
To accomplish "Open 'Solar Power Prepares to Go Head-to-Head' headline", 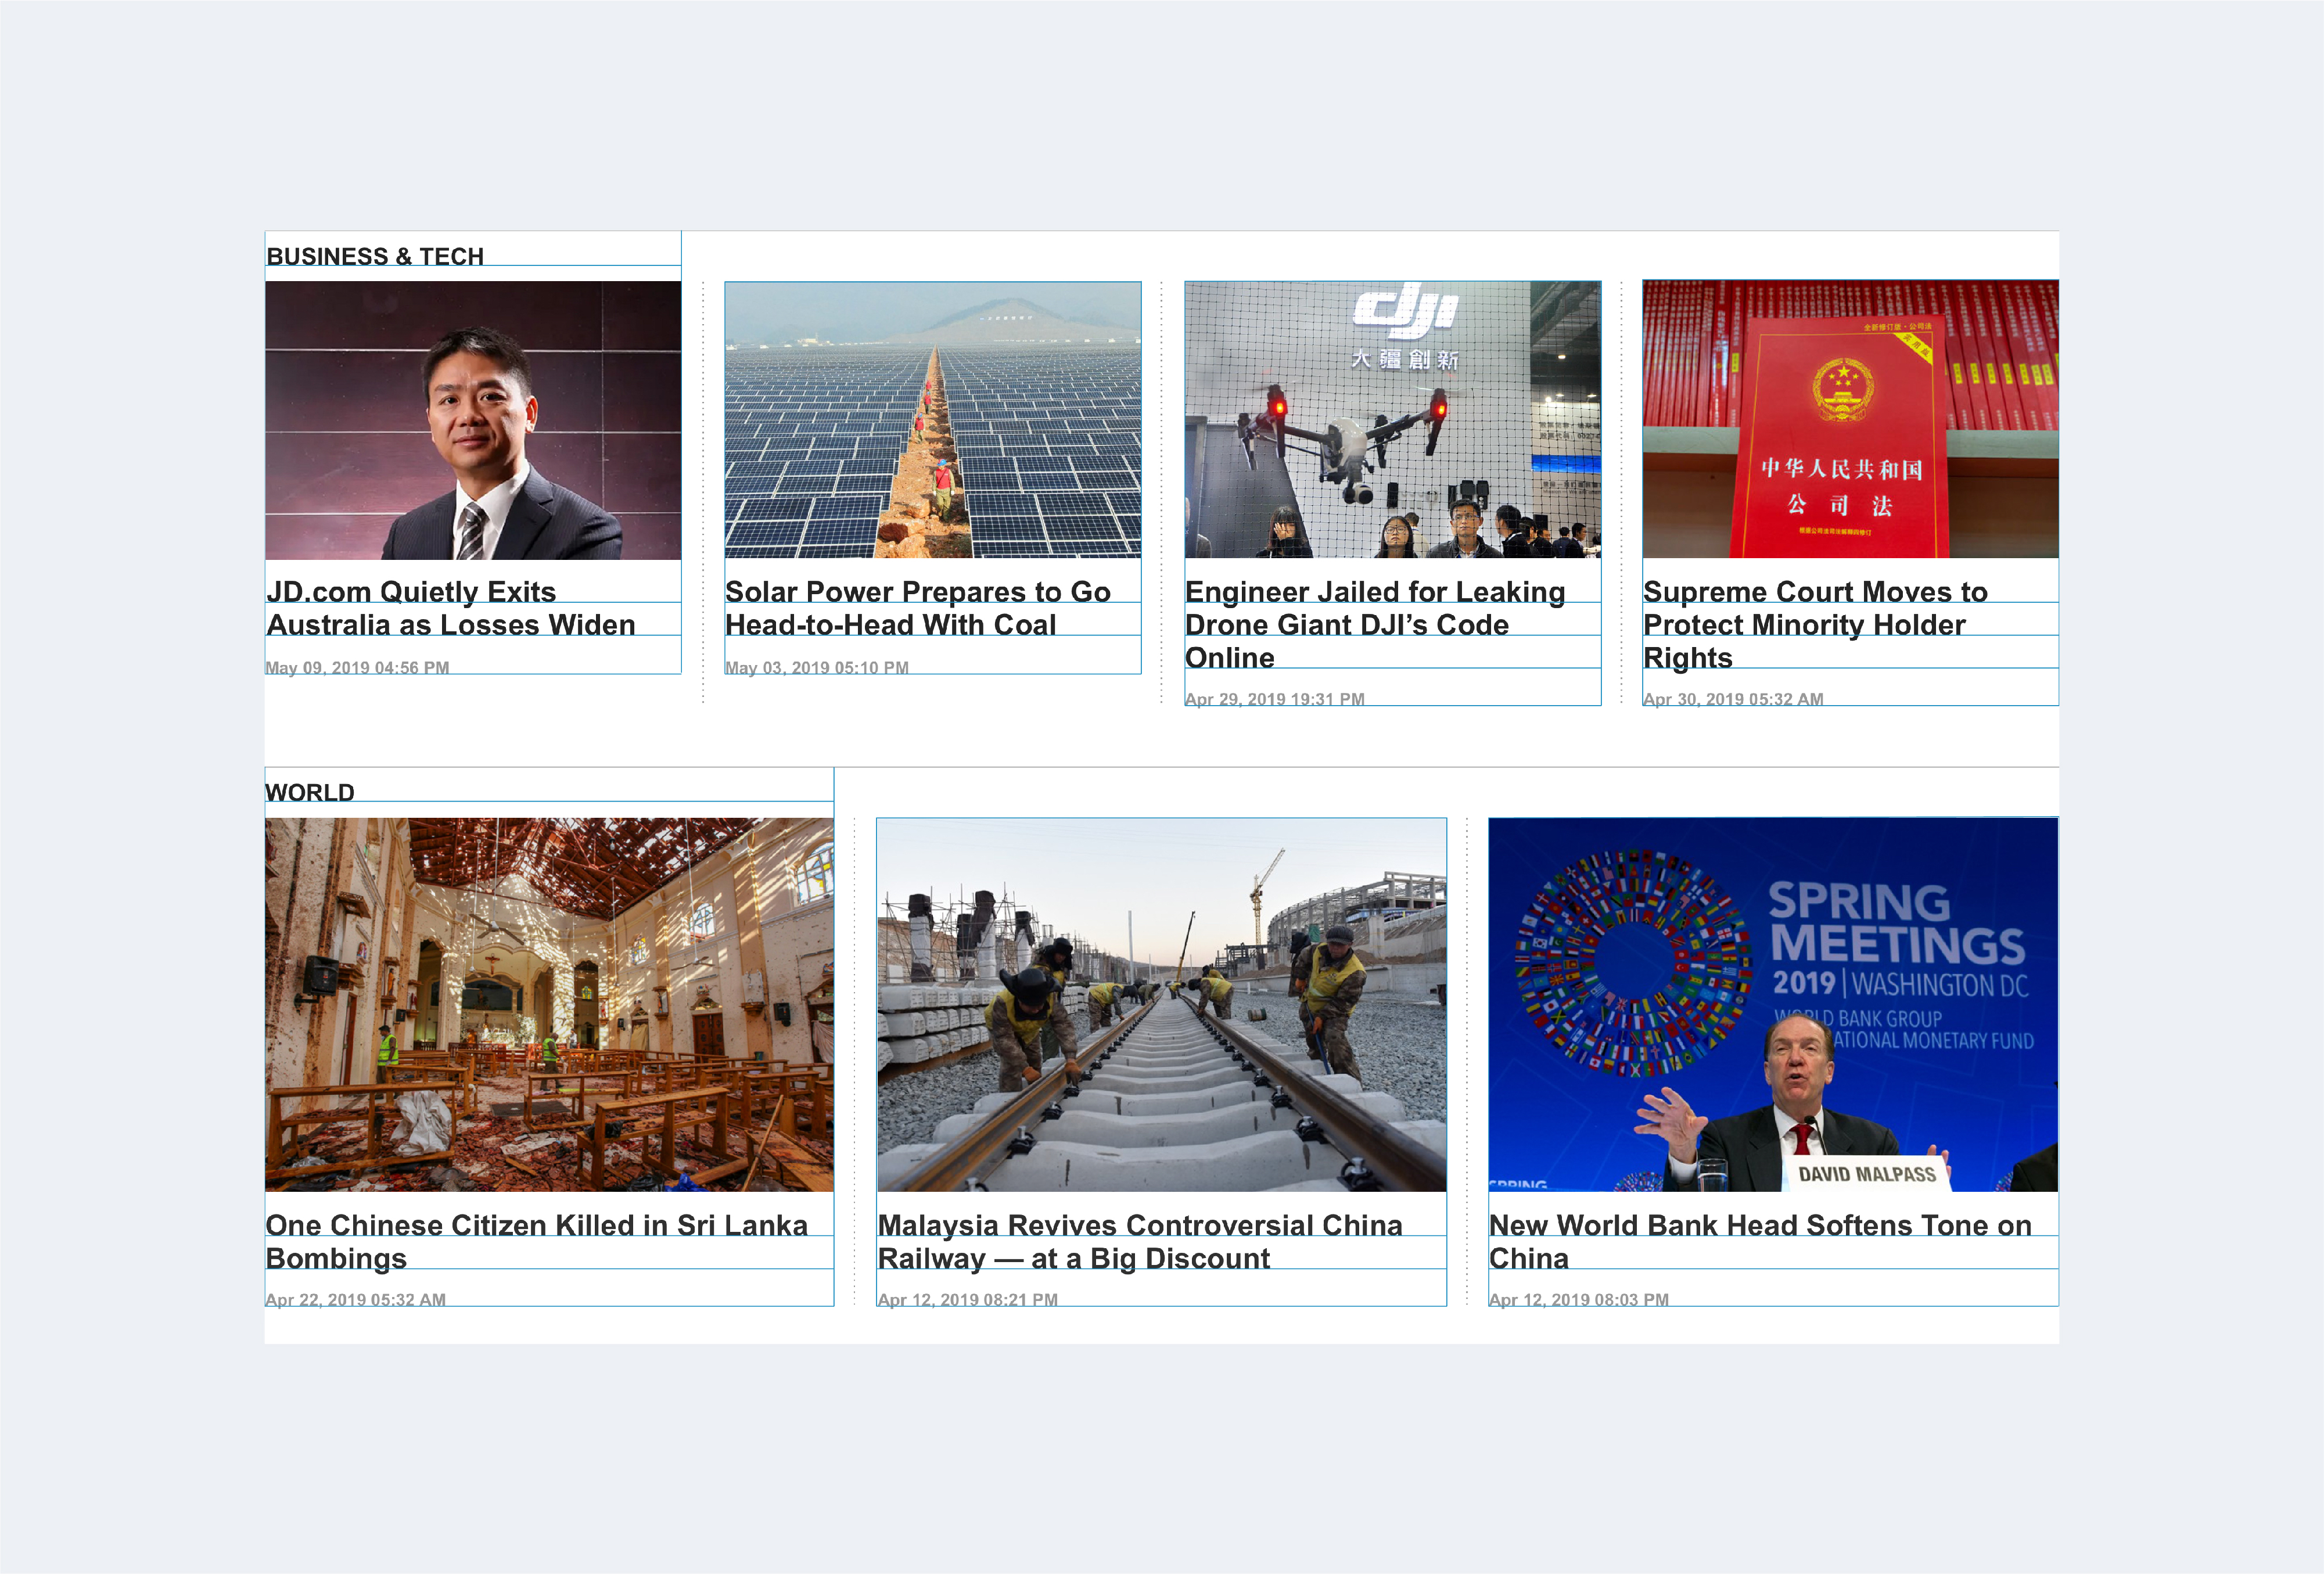I will point(918,608).
